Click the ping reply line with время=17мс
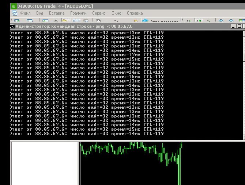This screenshot has width=245, height=185. 87,55
